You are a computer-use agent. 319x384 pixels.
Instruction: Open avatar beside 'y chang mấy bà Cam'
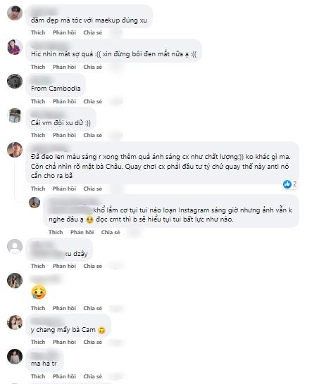(x=15, y=323)
